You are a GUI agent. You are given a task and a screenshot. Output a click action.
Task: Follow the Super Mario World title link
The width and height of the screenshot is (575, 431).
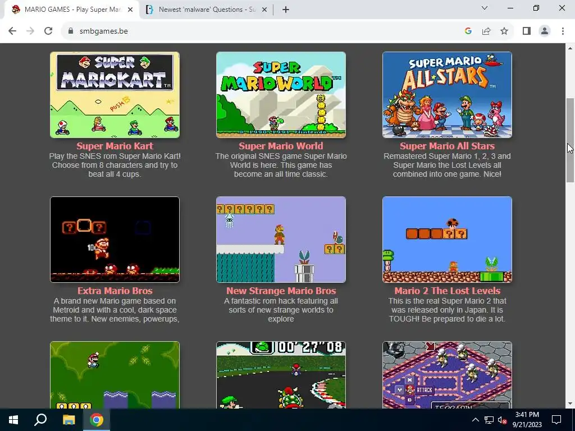click(281, 146)
